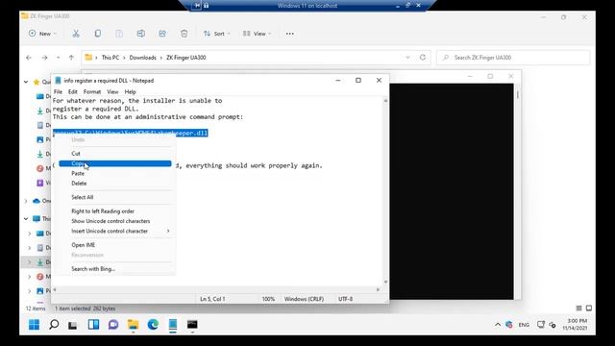This screenshot has width=615, height=346.
Task: Click the Notepad horizontal scrollbar right arrow
Action: [378, 290]
